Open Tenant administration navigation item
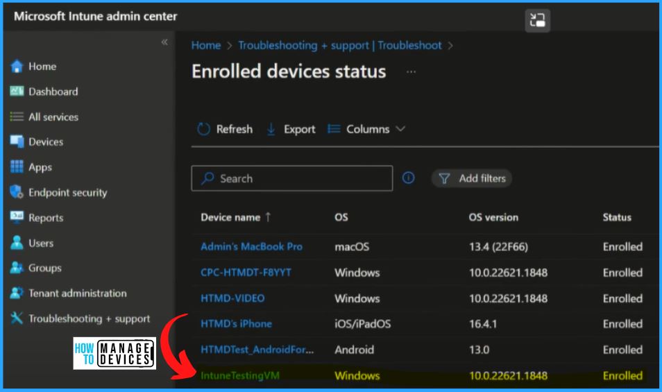This screenshot has width=662, height=392. pyautogui.click(x=77, y=293)
